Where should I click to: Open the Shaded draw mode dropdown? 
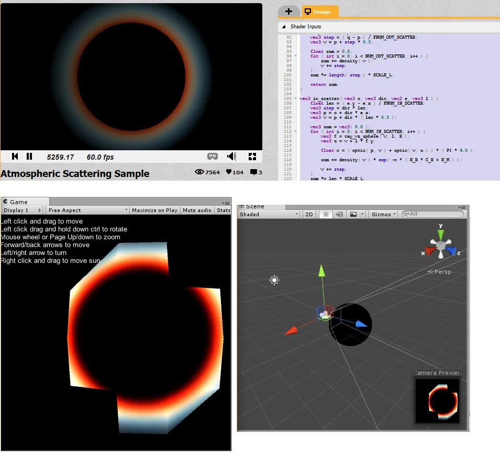tap(269, 214)
